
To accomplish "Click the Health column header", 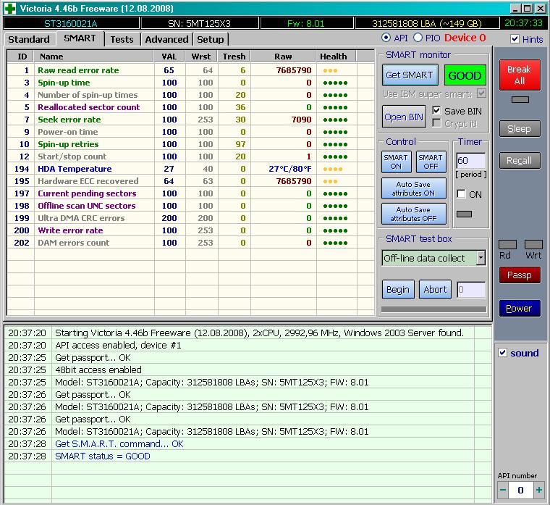I will [336, 57].
